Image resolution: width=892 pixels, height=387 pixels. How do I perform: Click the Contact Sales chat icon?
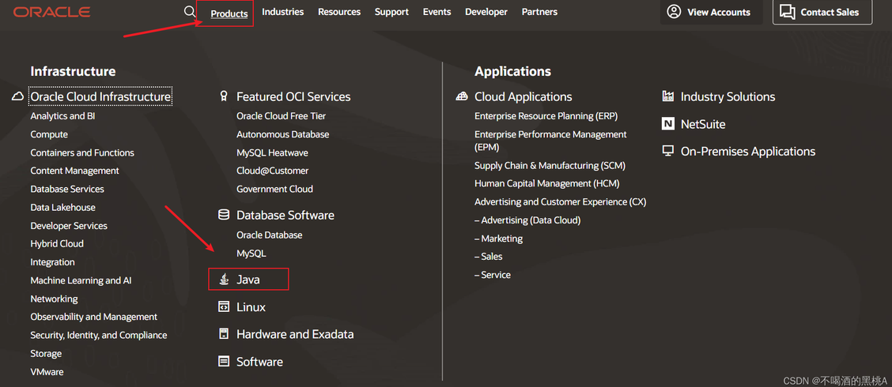point(788,12)
